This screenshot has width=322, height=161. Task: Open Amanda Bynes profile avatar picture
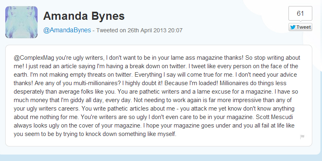(x=21, y=22)
